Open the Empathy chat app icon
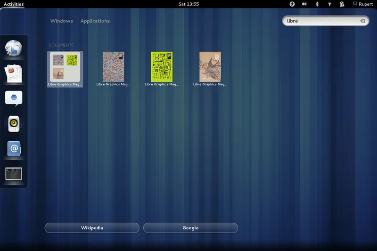 click(x=14, y=98)
